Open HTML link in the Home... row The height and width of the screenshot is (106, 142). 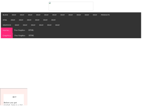[31, 30]
